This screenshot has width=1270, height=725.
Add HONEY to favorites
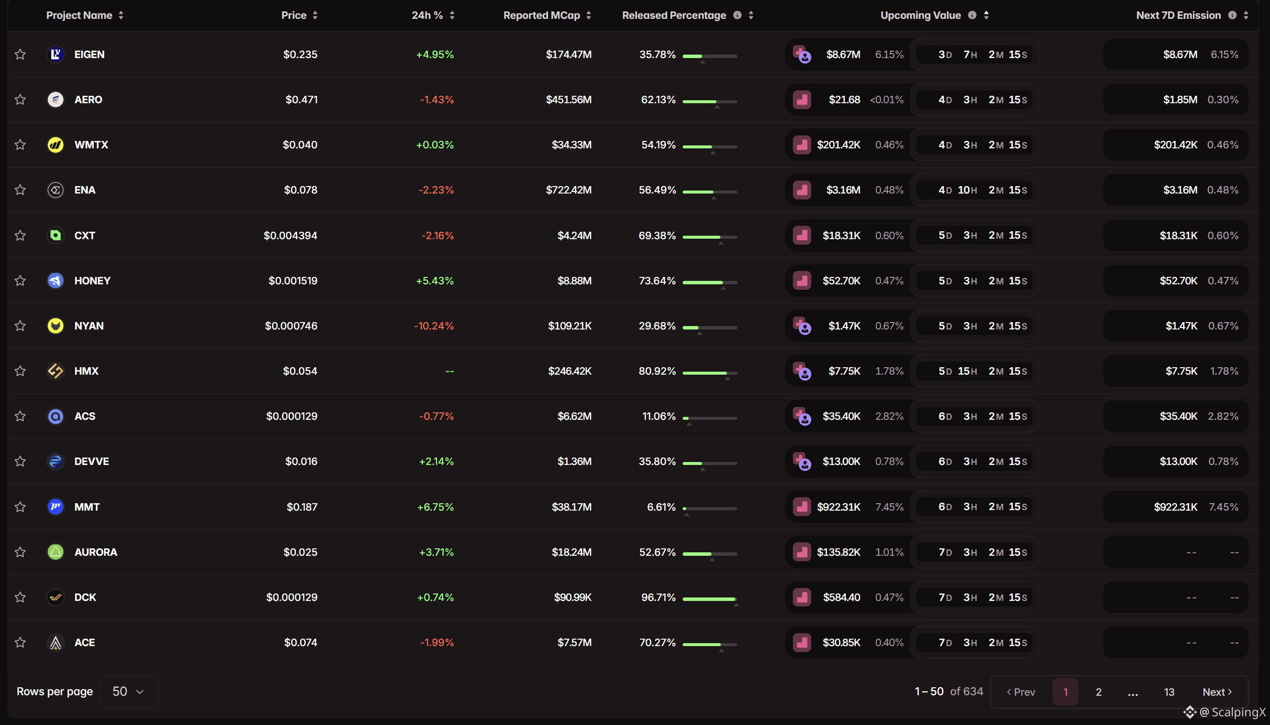pos(20,280)
